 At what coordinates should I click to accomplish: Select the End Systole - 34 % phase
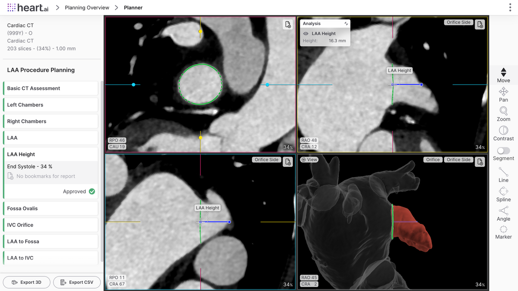pos(30,167)
